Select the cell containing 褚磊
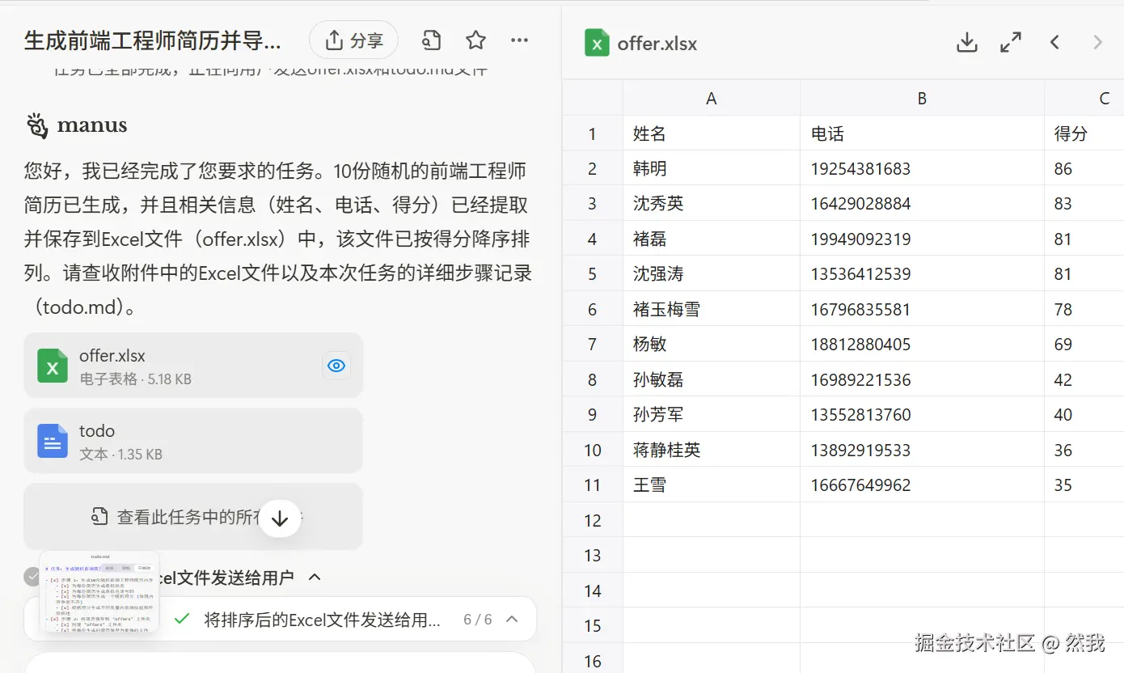The image size is (1124, 673). tap(712, 239)
